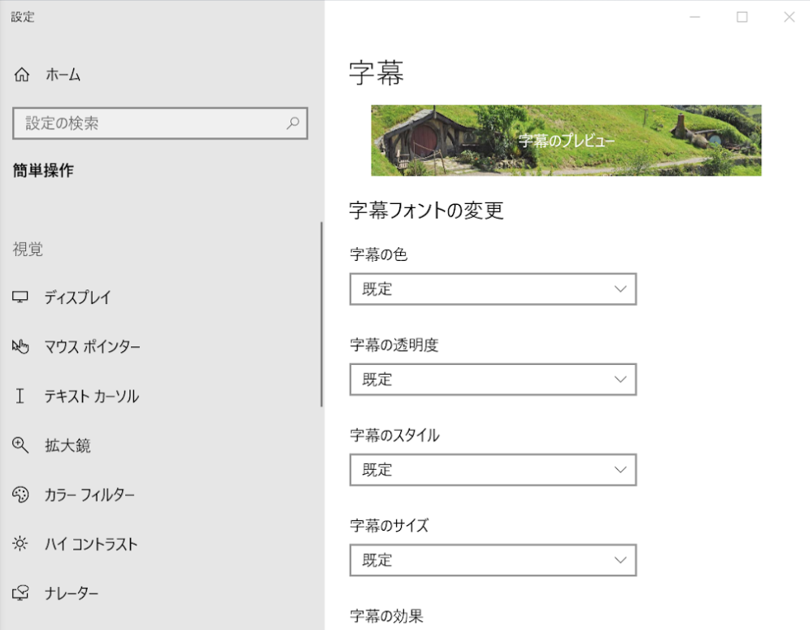Click the search magnifier icon
Viewport: 810px width, 630px height.
click(x=293, y=123)
